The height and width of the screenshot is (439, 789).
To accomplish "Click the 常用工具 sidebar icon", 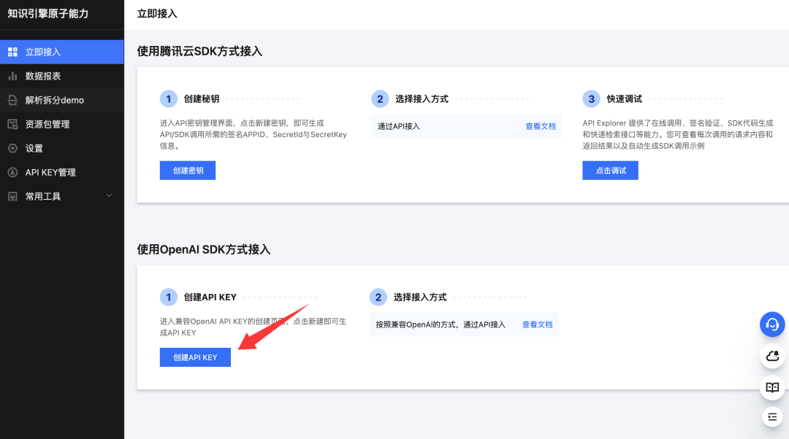I will click(12, 196).
